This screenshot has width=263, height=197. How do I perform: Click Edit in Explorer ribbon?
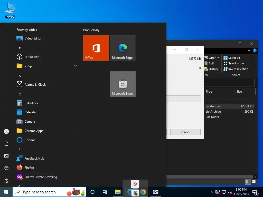click(209, 63)
